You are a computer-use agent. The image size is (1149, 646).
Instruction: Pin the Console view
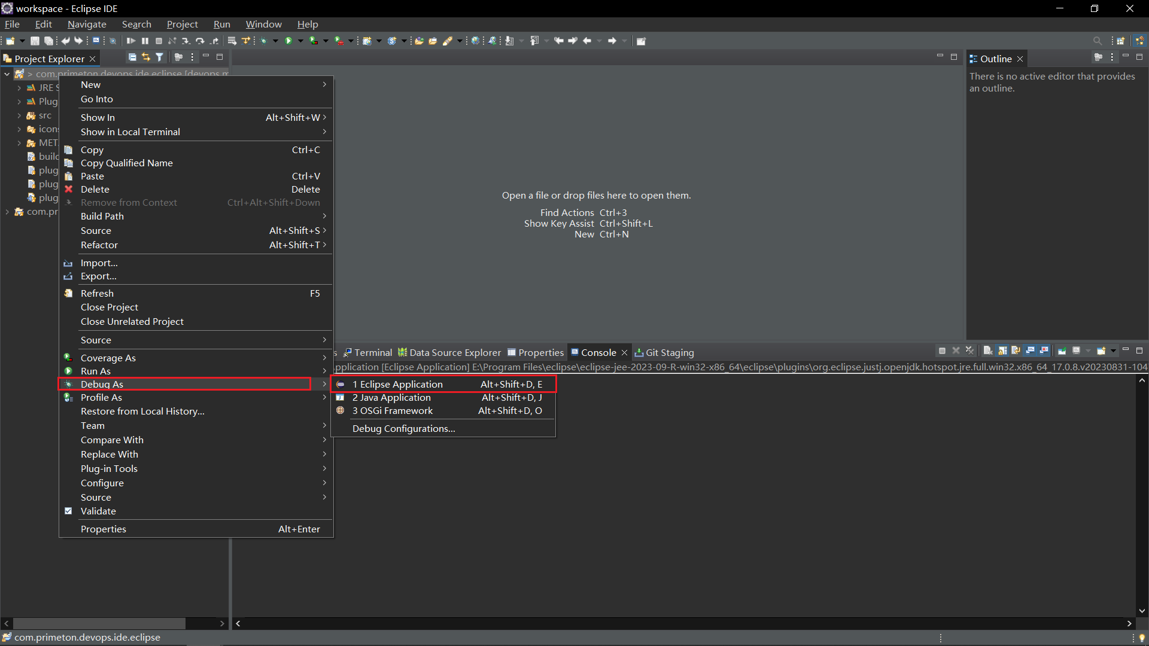point(1063,351)
